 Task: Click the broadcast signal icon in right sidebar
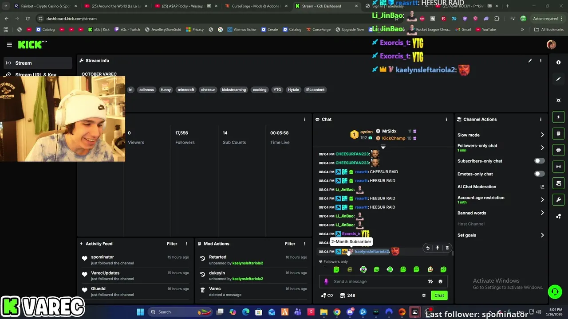point(558,167)
